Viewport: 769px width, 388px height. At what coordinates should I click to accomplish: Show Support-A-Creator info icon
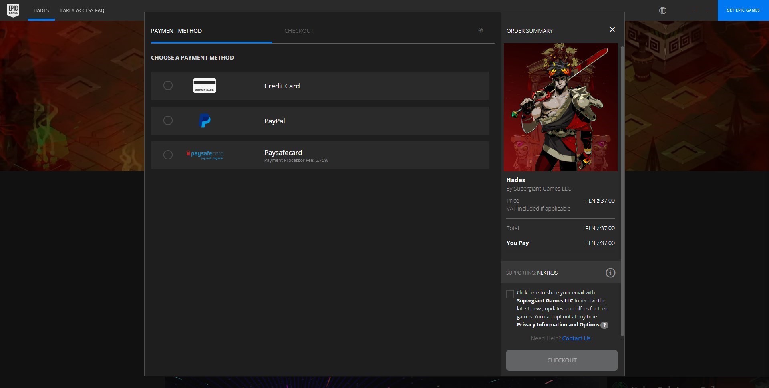(610, 273)
